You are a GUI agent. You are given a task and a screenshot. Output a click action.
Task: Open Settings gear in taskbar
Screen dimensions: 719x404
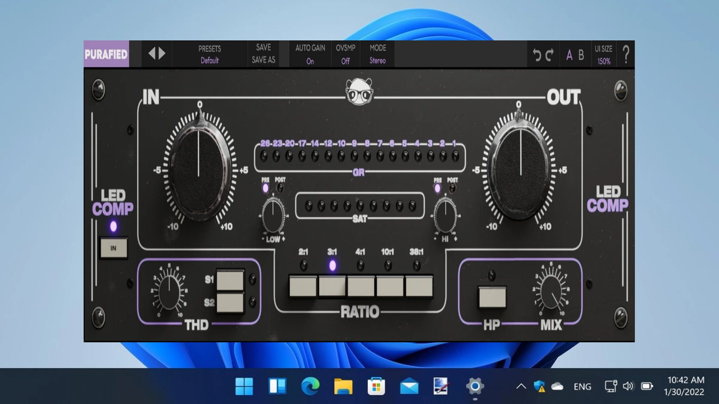[x=475, y=386]
